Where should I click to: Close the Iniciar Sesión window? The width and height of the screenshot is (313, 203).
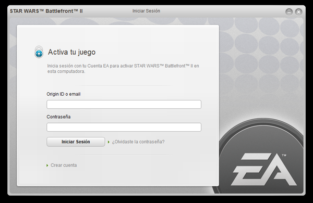point(298,12)
